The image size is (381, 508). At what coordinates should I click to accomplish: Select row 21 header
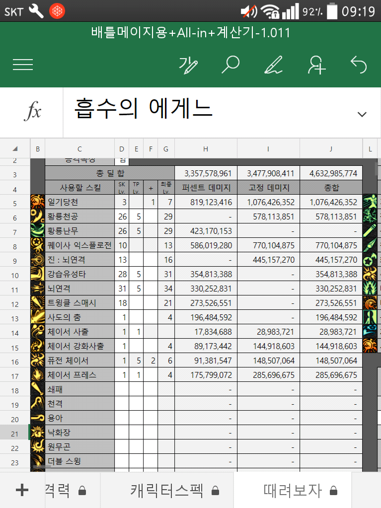coord(15,433)
